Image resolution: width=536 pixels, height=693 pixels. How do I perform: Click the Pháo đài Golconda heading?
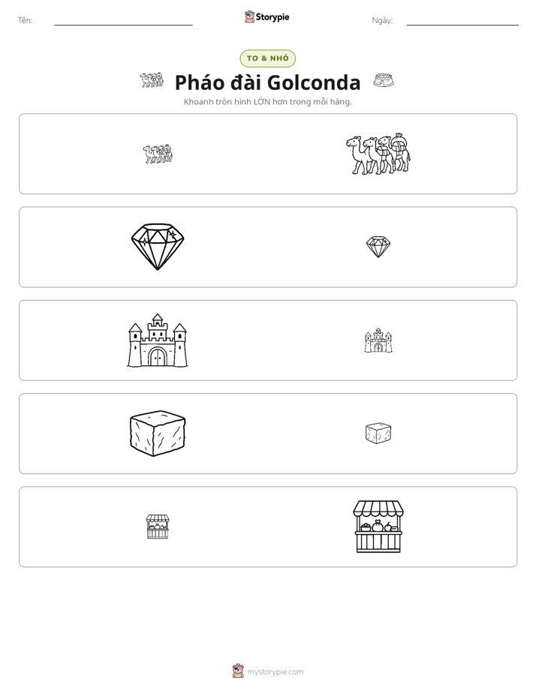(267, 82)
